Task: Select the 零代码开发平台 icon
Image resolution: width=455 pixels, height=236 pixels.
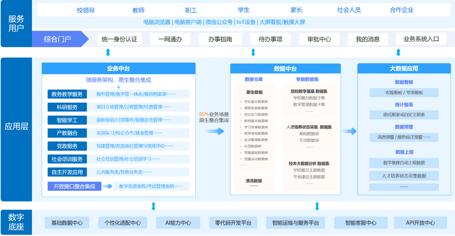Action: (x=233, y=222)
